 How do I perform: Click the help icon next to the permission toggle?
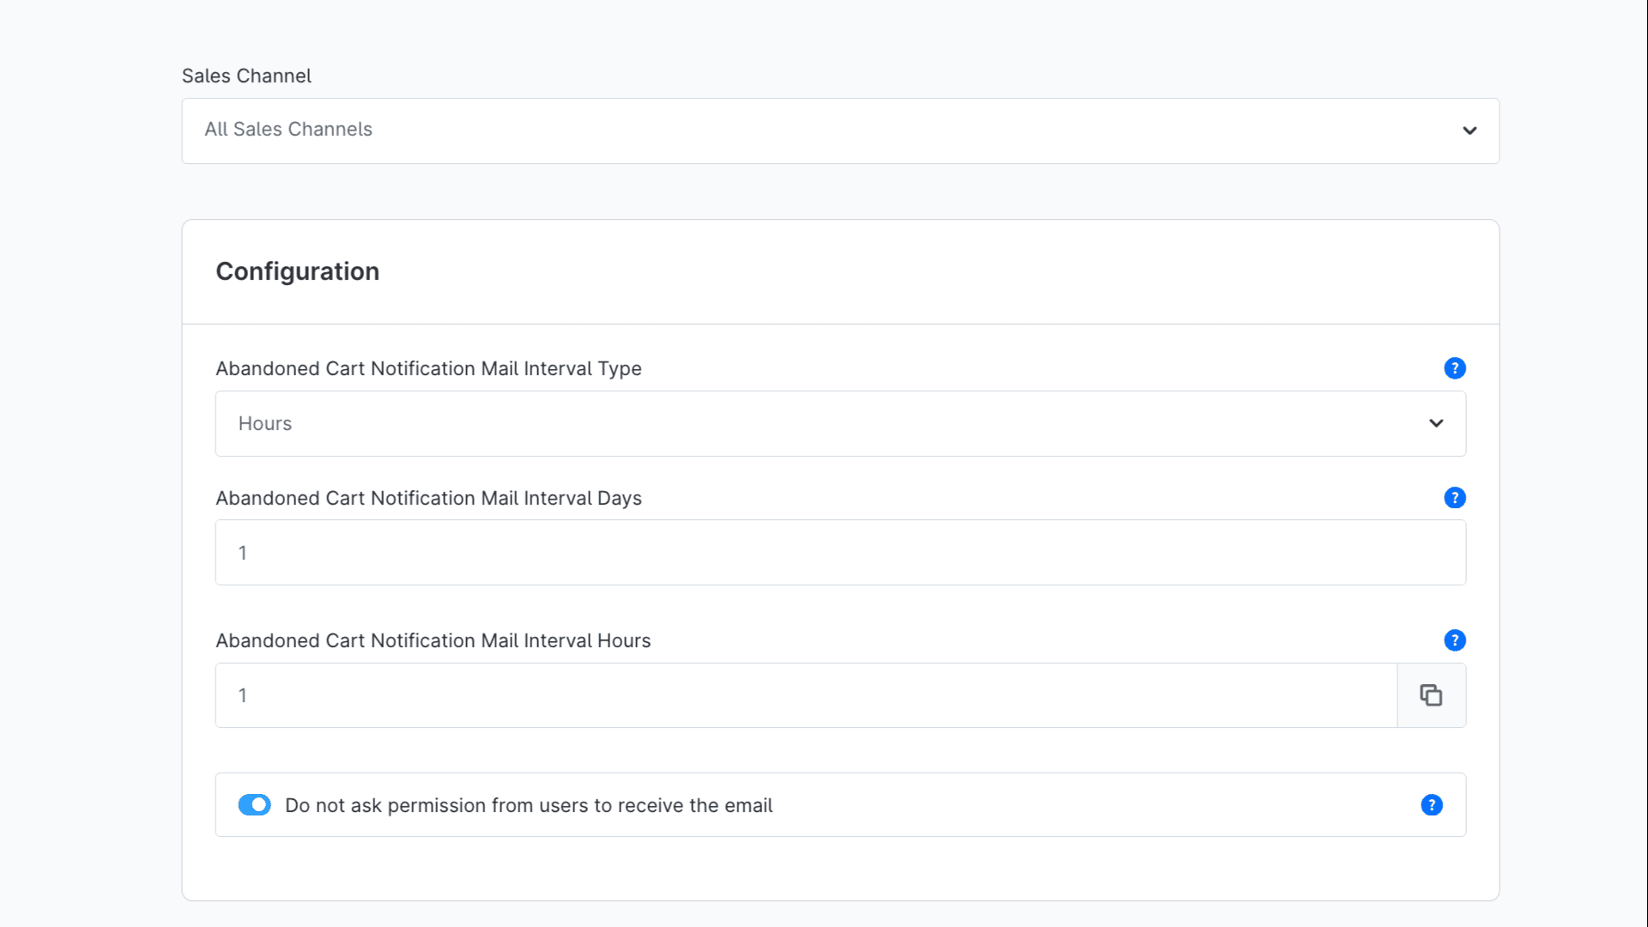click(1431, 805)
